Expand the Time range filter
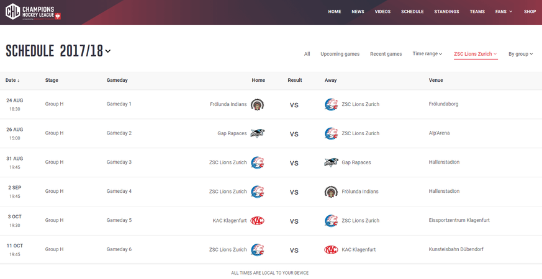The image size is (542, 279). coord(427,53)
